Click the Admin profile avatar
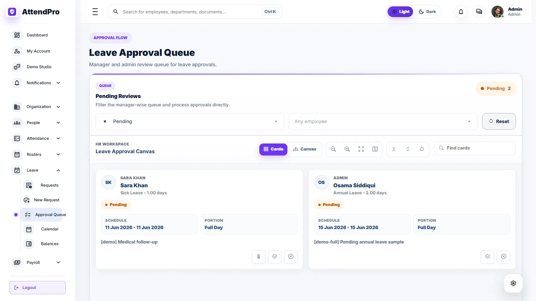The width and height of the screenshot is (536, 301). (497, 12)
